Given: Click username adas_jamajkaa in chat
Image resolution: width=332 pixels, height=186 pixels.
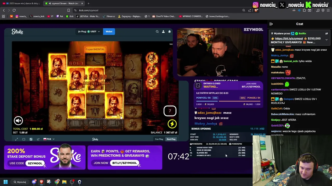Looking at the screenshot, I should coord(284,50).
